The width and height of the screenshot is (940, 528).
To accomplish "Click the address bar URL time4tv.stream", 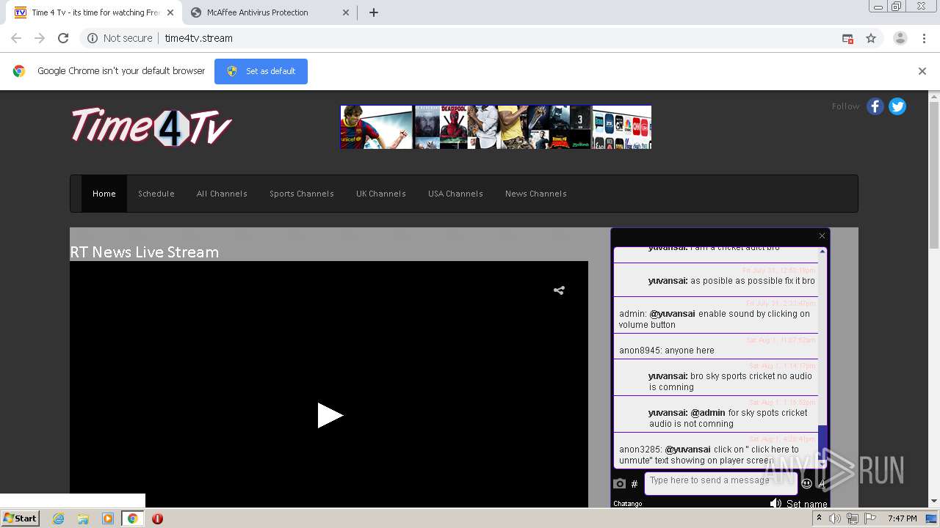I will [x=199, y=38].
